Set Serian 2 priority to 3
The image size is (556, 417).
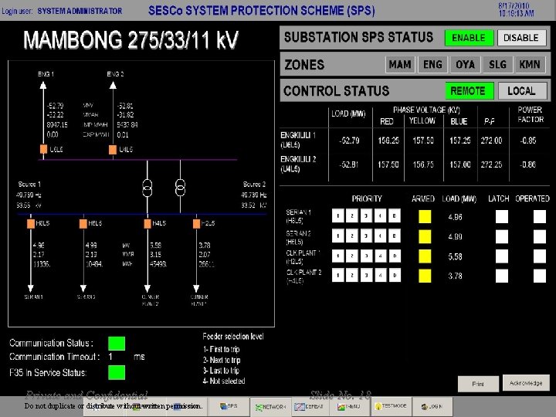(x=366, y=236)
